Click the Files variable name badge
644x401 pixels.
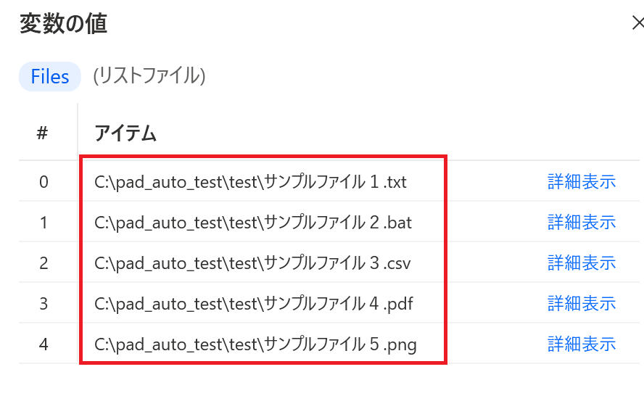[x=49, y=76]
